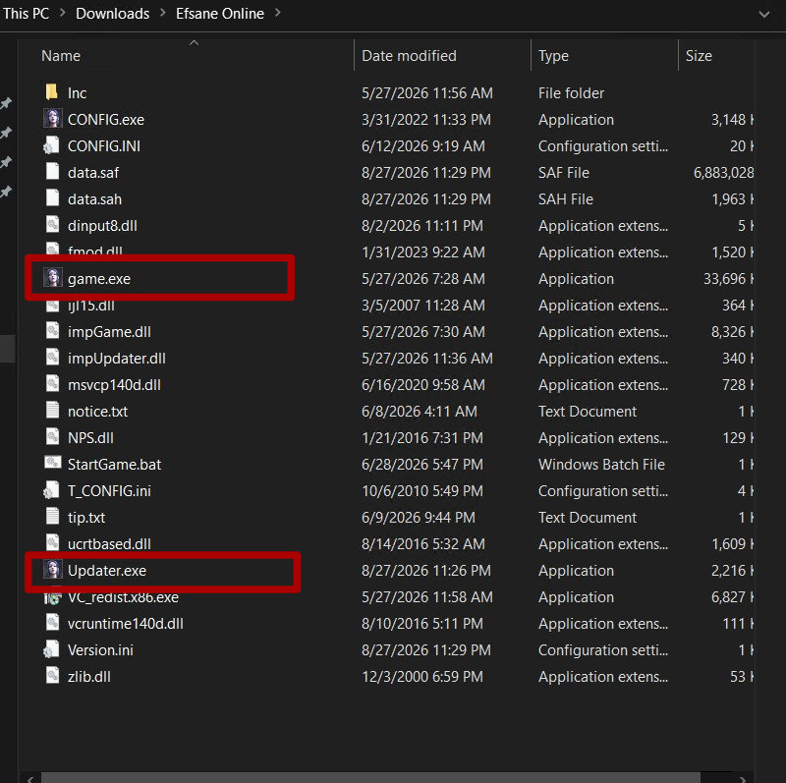
Task: Expand chevron after Downloads breadcrumb
Action: point(163,14)
